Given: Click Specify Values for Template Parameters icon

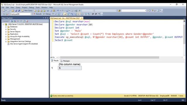Looking at the screenshot, I should coord(99,14).
